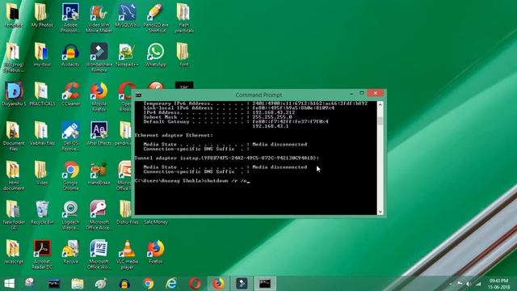Open the Recuva desktop shortcut
The height and width of the screenshot is (291, 517).
pyautogui.click(x=70, y=252)
